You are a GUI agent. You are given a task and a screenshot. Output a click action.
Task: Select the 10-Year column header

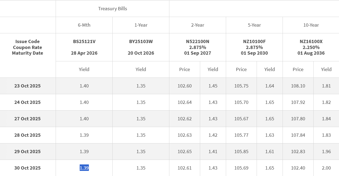311,25
